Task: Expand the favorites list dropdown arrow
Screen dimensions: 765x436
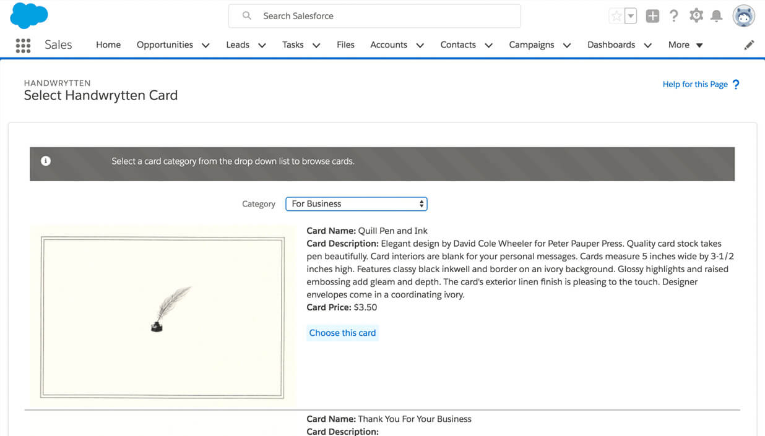Action: 631,17
